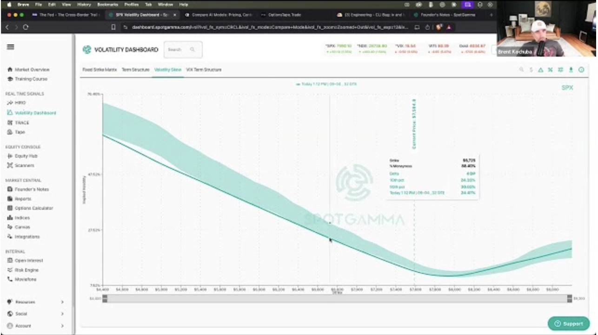Click the Integrations sidebar icon
The image size is (598, 335).
(10, 237)
